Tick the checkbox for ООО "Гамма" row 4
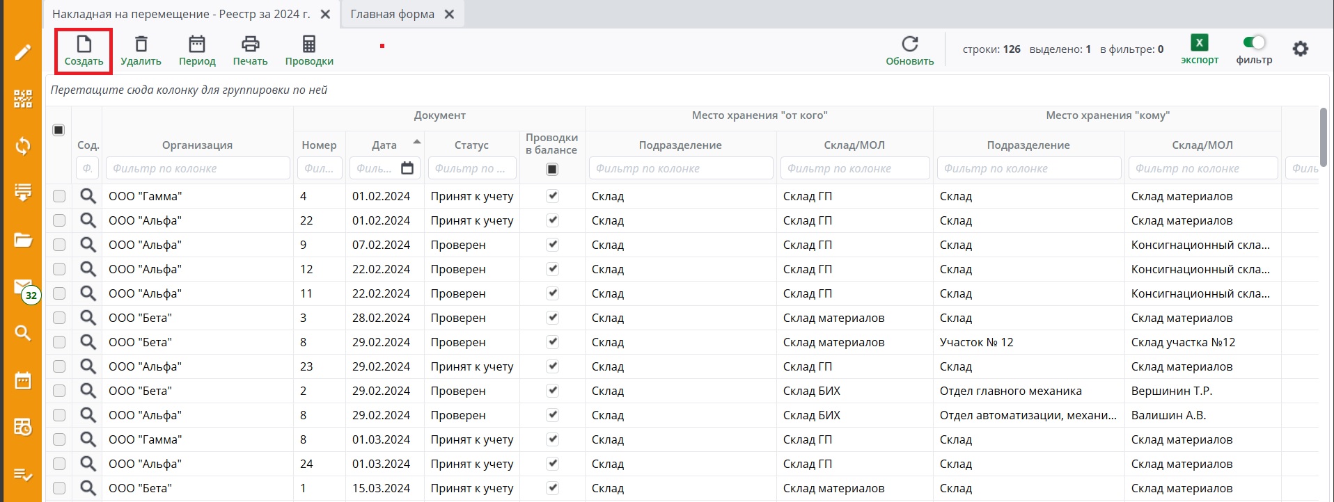This screenshot has height=502, width=1334. tap(59, 196)
